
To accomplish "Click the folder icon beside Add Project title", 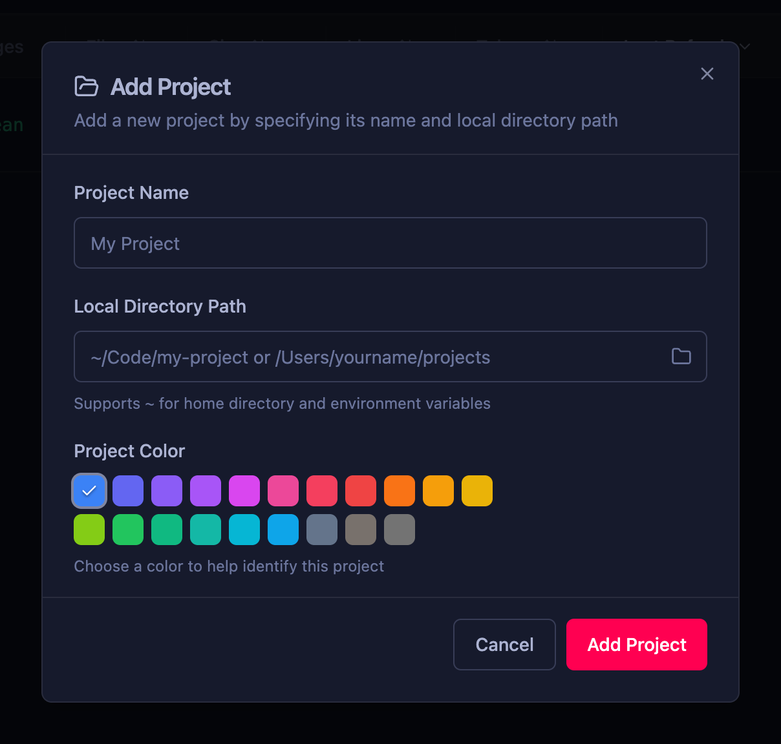I will (x=87, y=86).
